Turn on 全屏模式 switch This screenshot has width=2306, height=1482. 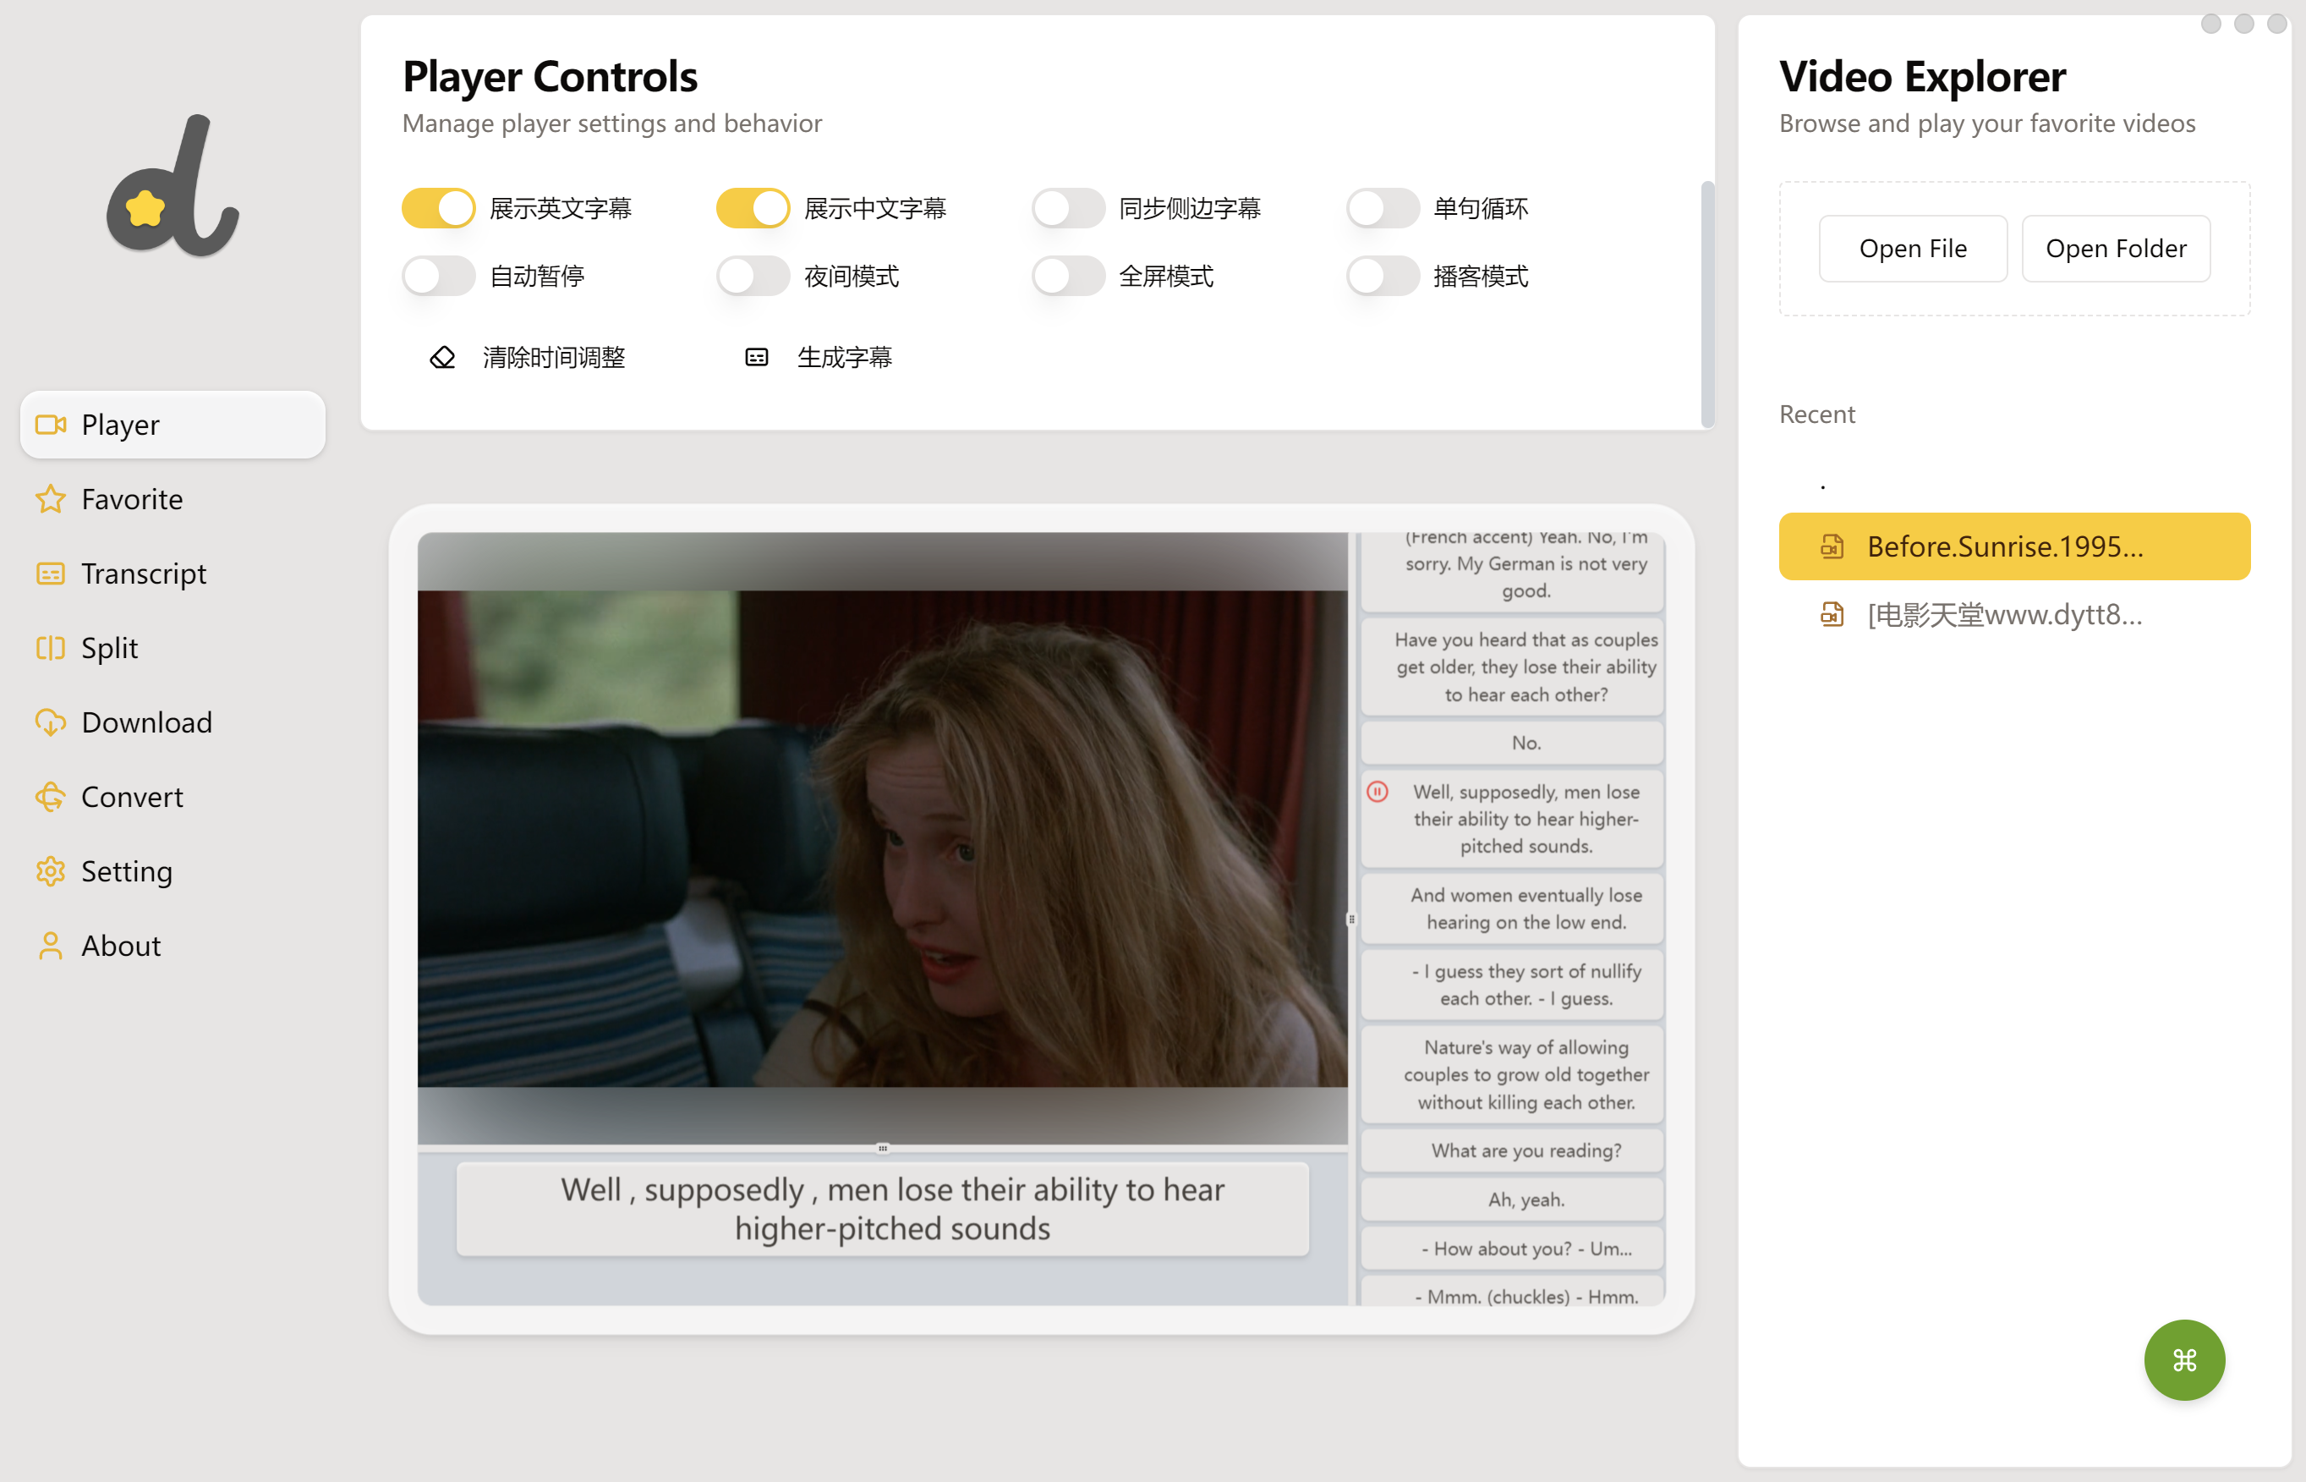[x=1068, y=277]
